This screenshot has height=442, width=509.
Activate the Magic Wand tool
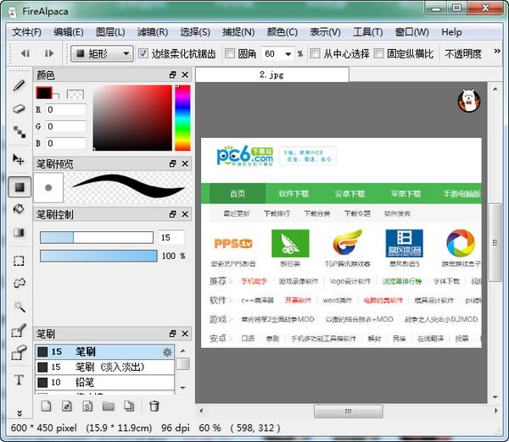click(x=19, y=307)
